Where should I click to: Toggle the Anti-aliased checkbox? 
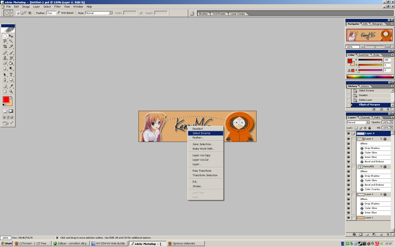tap(59, 13)
